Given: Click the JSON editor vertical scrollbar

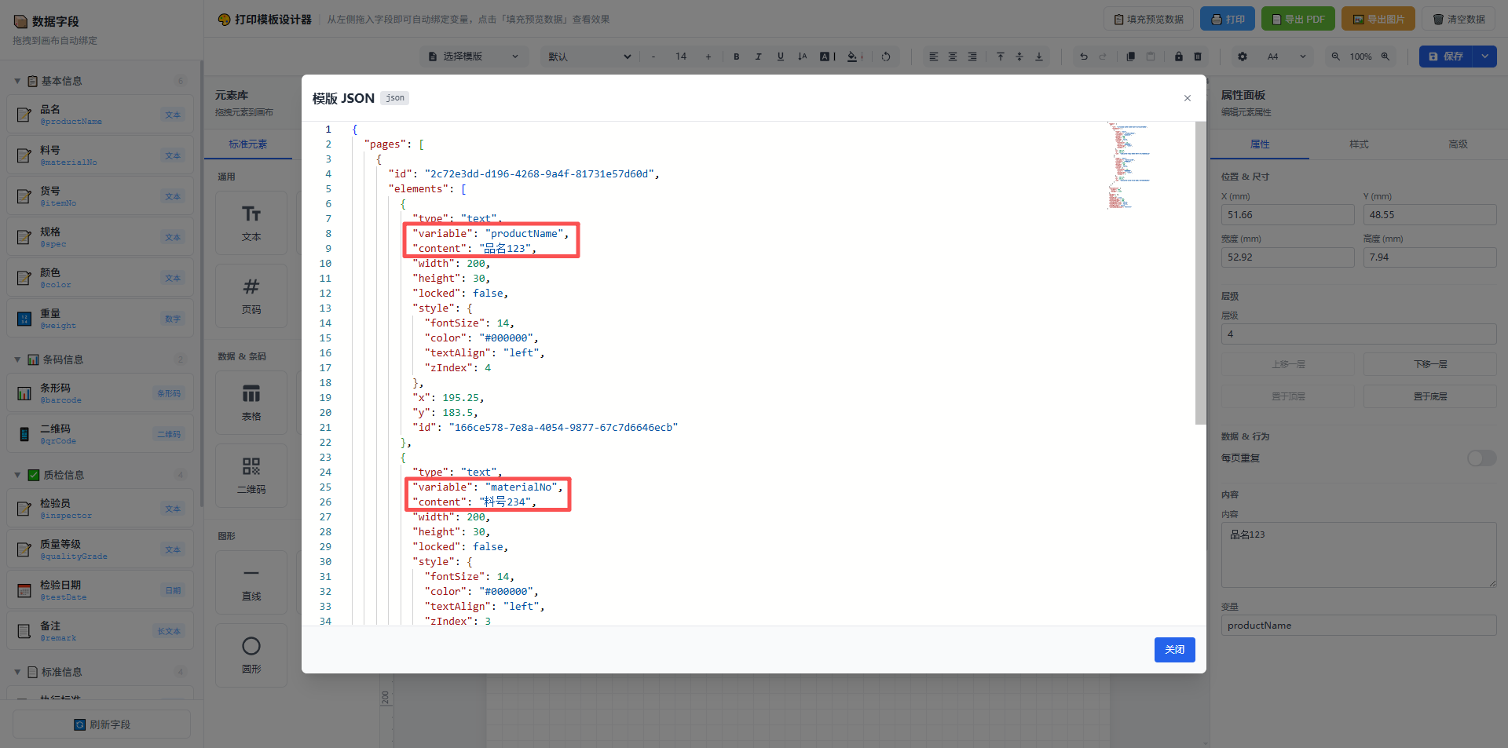Looking at the screenshot, I should tap(1200, 273).
